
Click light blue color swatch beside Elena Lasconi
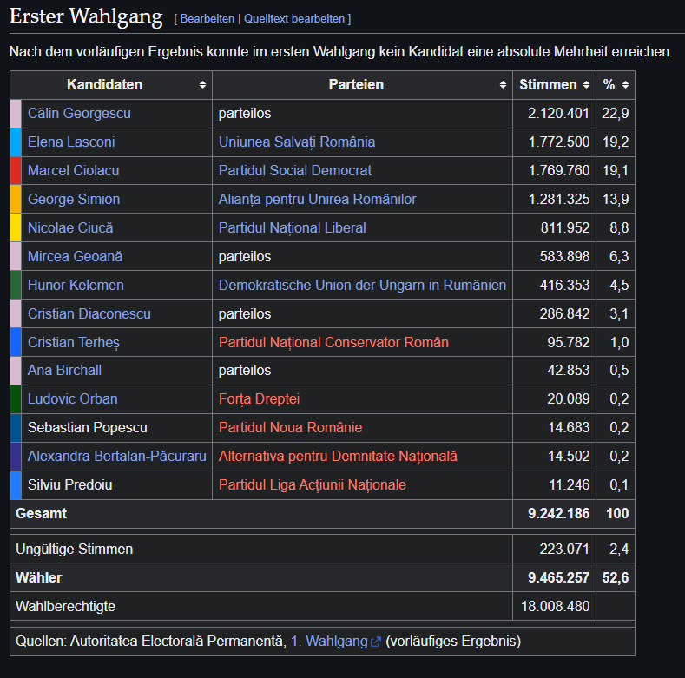pyautogui.click(x=16, y=142)
